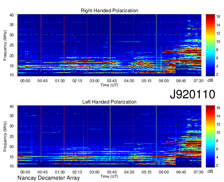Click the 06:45 tick of the Right Handed plot
Image resolution: width=224 pixels, height=182 pixels.
pyautogui.click(x=181, y=81)
